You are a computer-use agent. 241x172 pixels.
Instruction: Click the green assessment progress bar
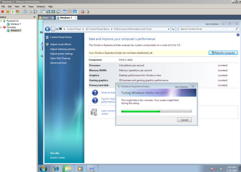click(156, 111)
